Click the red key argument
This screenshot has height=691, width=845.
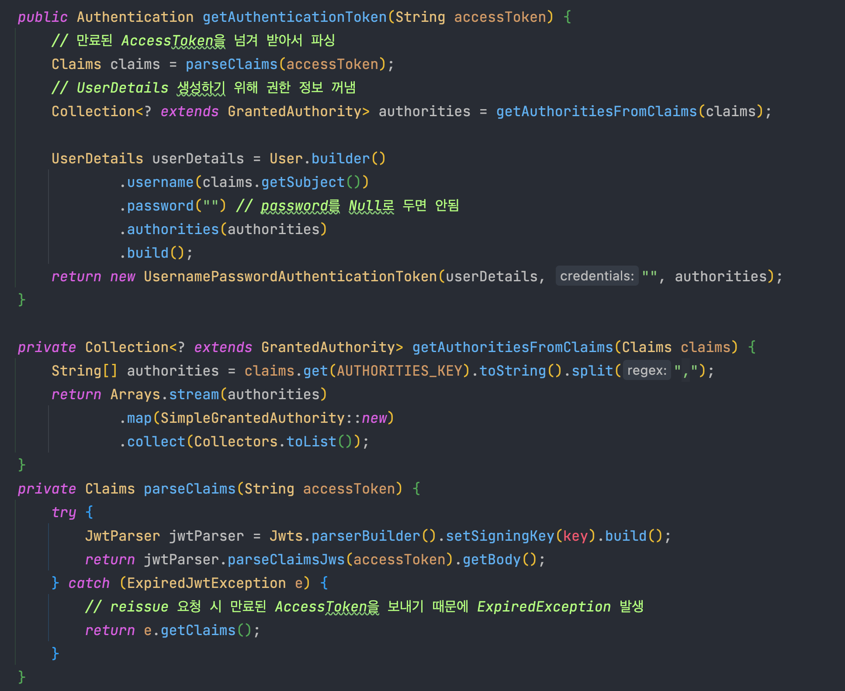575,536
